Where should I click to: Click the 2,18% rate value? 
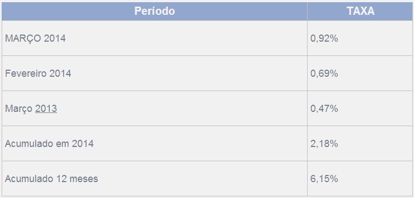tap(324, 144)
